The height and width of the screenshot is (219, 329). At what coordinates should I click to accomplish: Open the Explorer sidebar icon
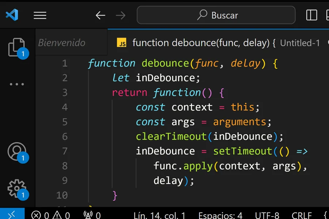click(16, 47)
